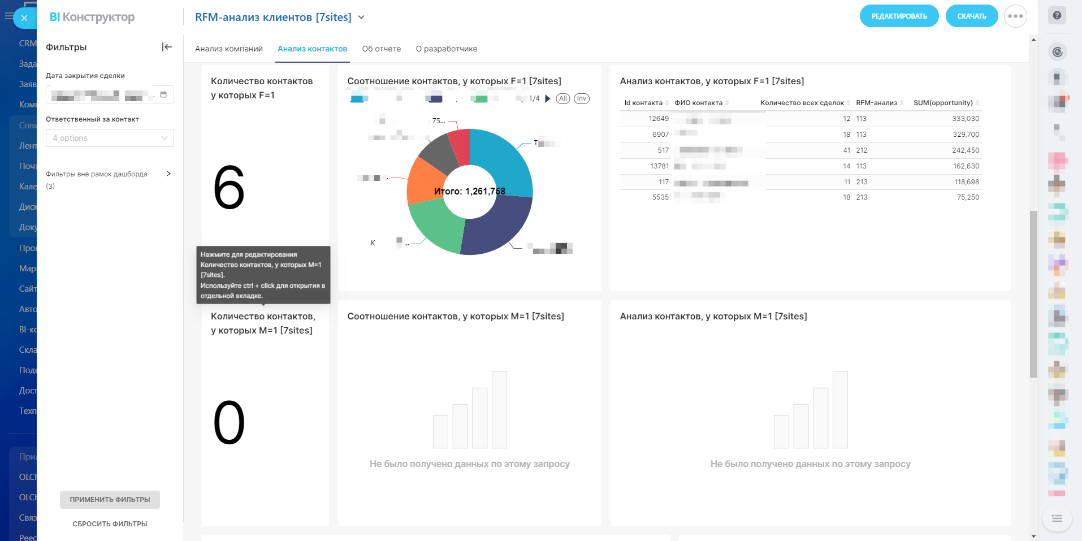
Task: Open Ответственный за контакт dropdown
Action: 110,138
